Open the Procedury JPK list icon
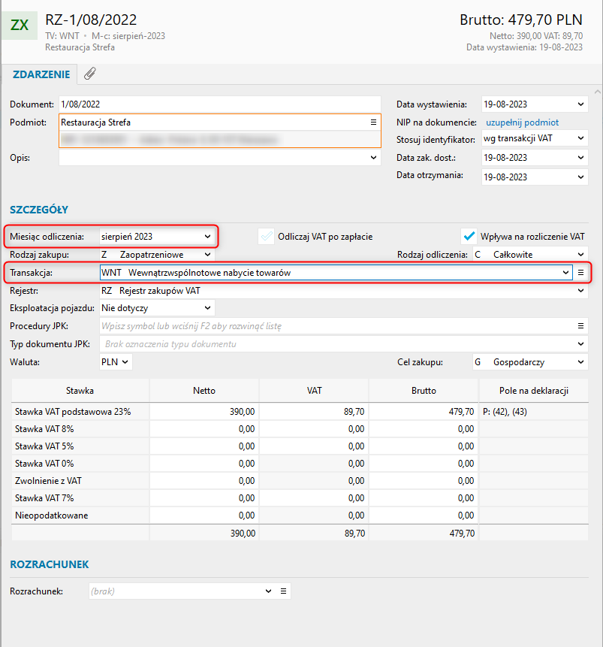The image size is (603, 647). [580, 325]
